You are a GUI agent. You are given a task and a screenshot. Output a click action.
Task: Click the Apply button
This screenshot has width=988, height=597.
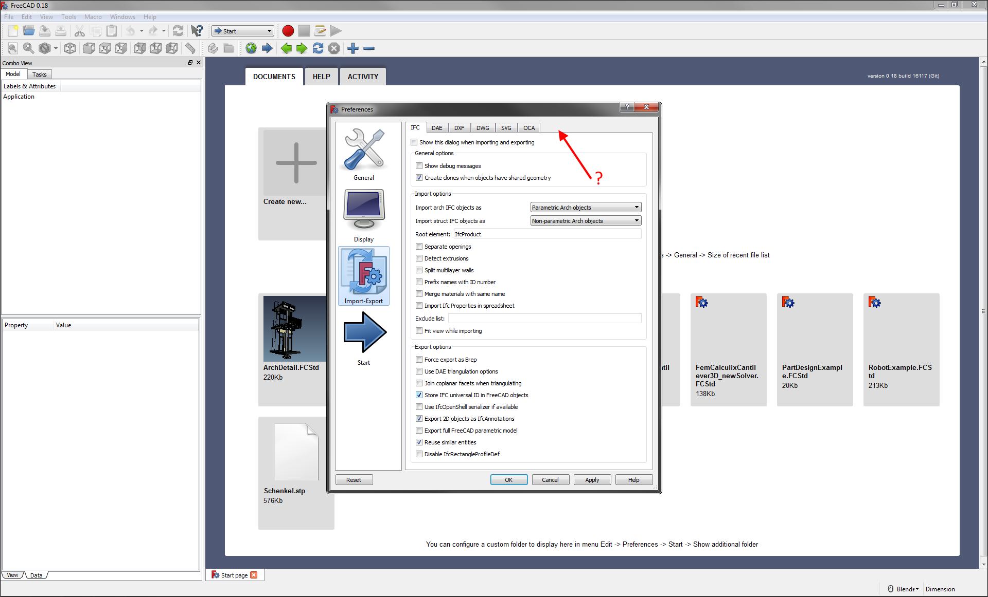coord(592,480)
